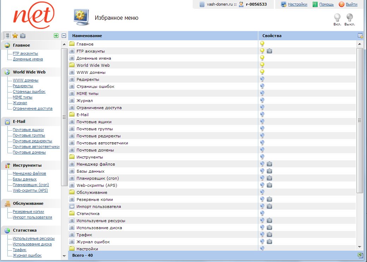Open the Почтовые ящики sidebar link
The width and height of the screenshot is (367, 262).
click(28, 130)
